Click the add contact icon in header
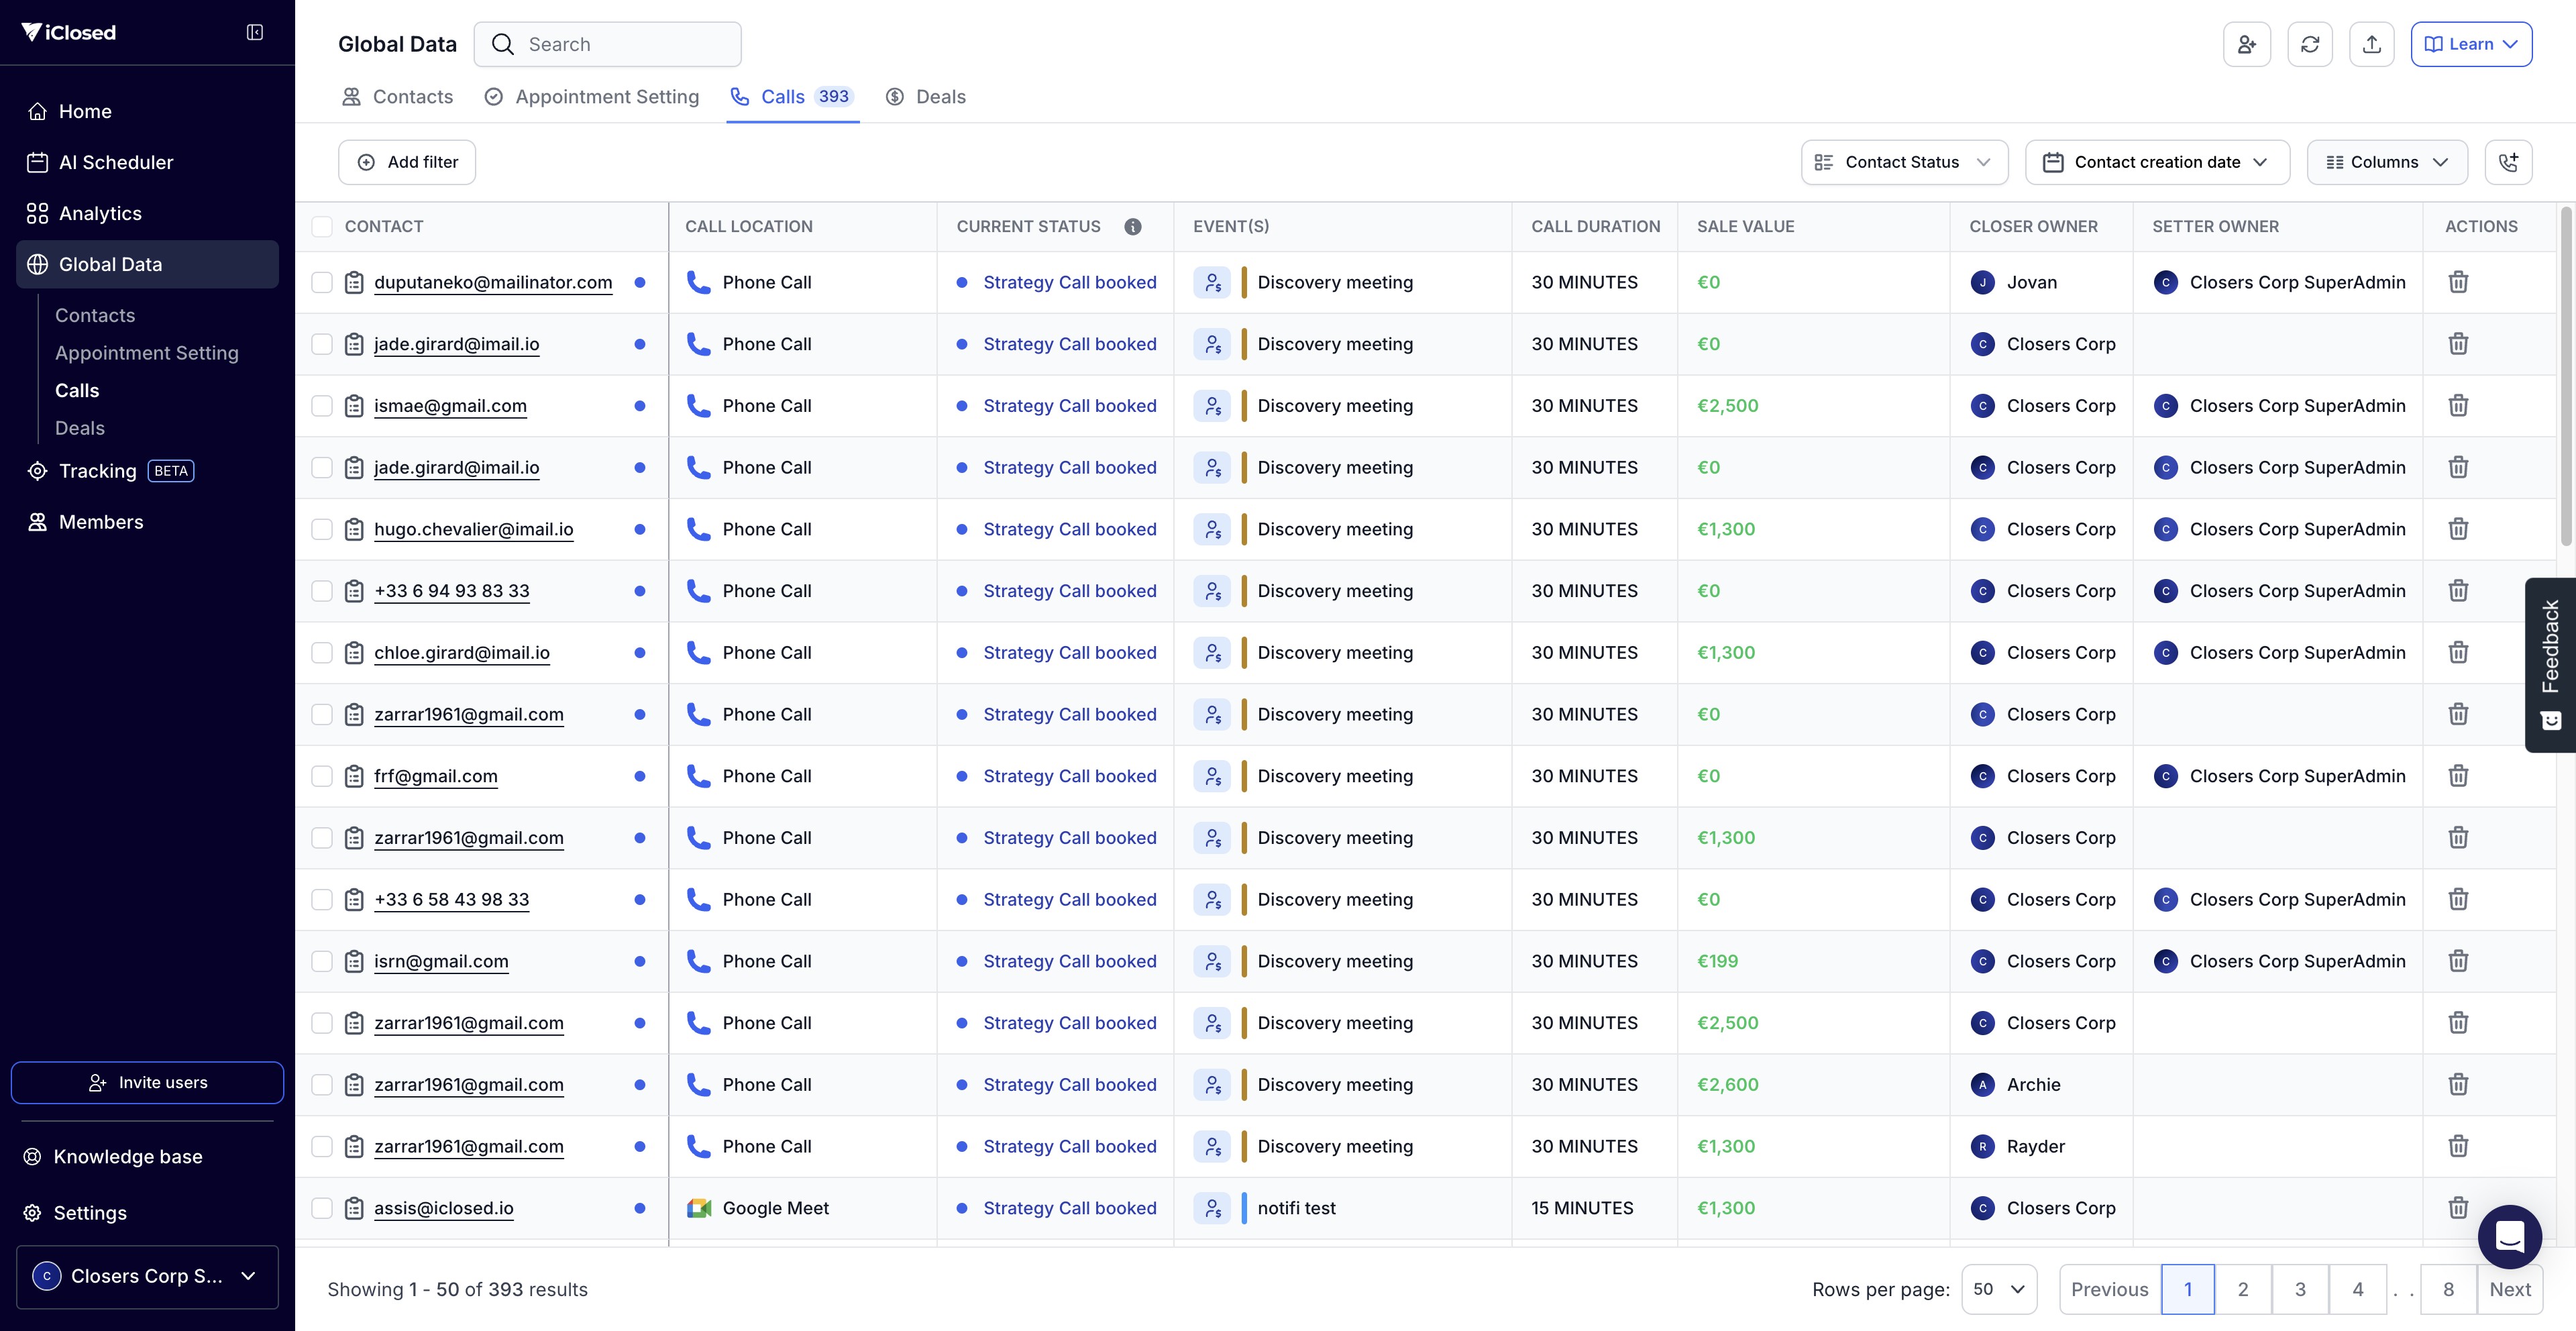 (x=2246, y=44)
